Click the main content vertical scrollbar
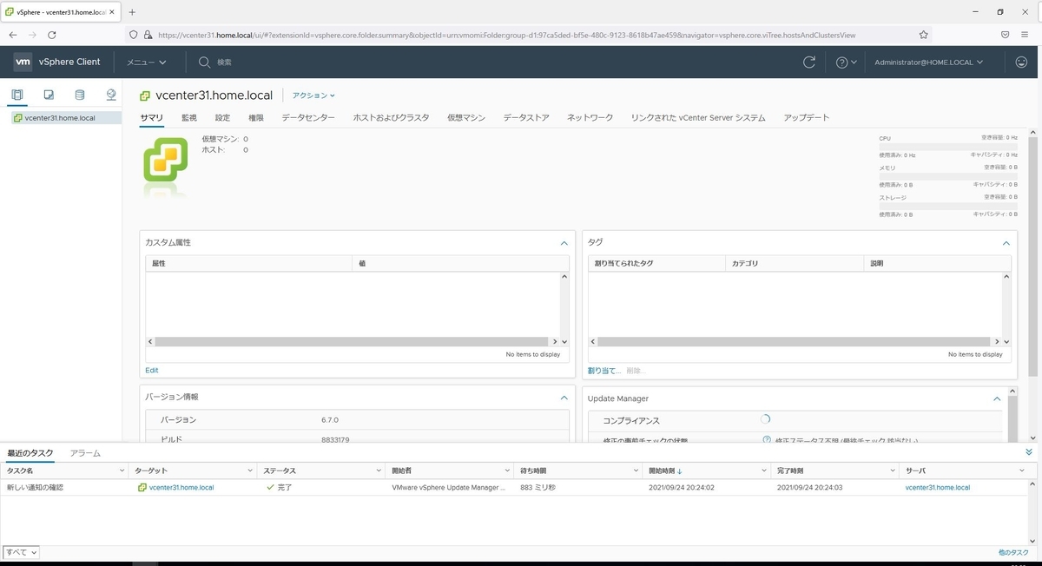The image size is (1042, 566). tap(1033, 256)
